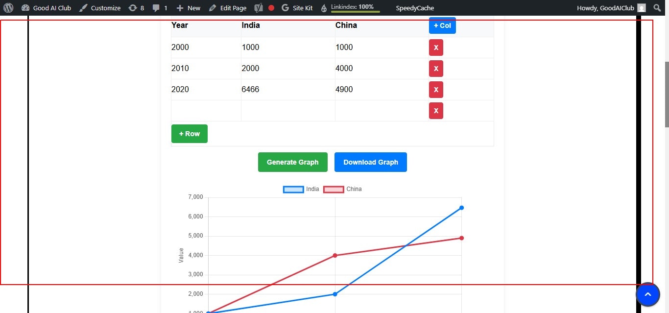The width and height of the screenshot is (669, 313).
Task: Open the SpeedyCache menu item
Action: coord(416,8)
